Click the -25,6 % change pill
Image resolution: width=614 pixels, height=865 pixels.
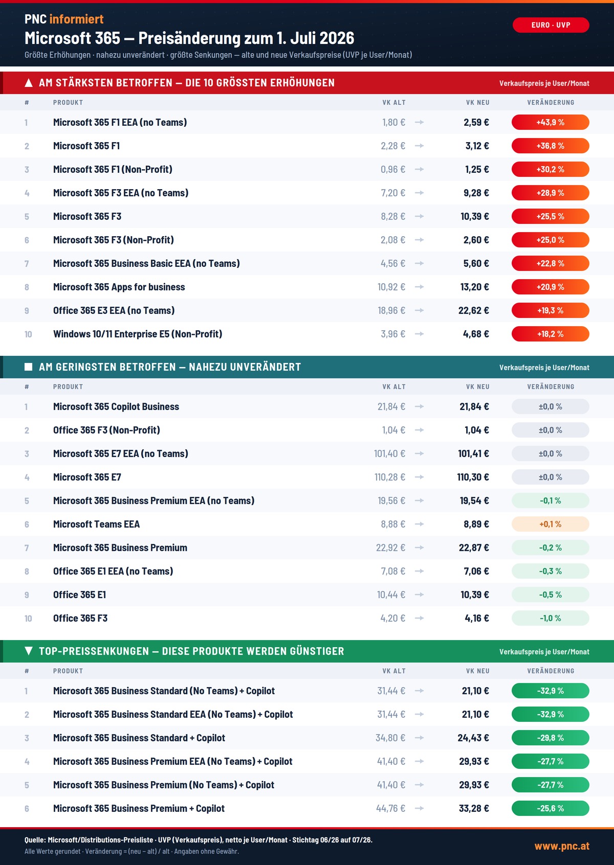551,808
